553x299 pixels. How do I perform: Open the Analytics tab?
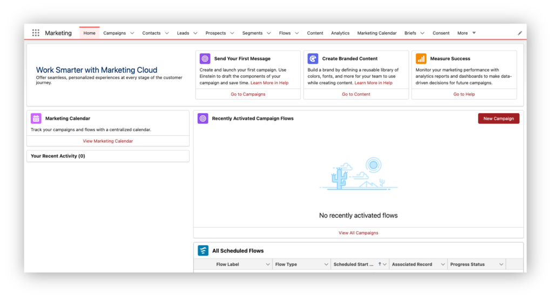tap(340, 33)
